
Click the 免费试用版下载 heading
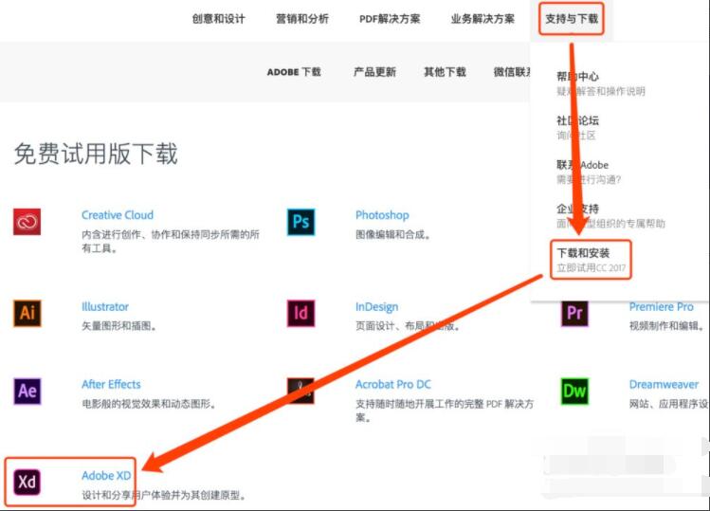coord(96,154)
